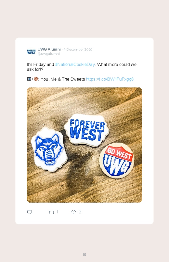The image size is (169, 262).
Task: Open the UWG Alumni profile name
Action: point(49,49)
